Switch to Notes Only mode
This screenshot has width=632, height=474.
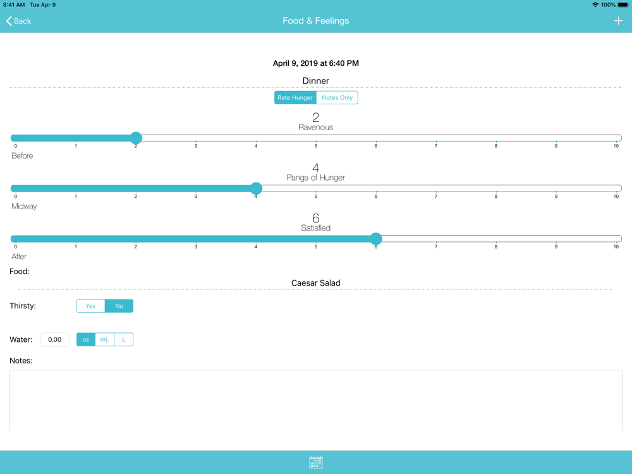tap(337, 97)
